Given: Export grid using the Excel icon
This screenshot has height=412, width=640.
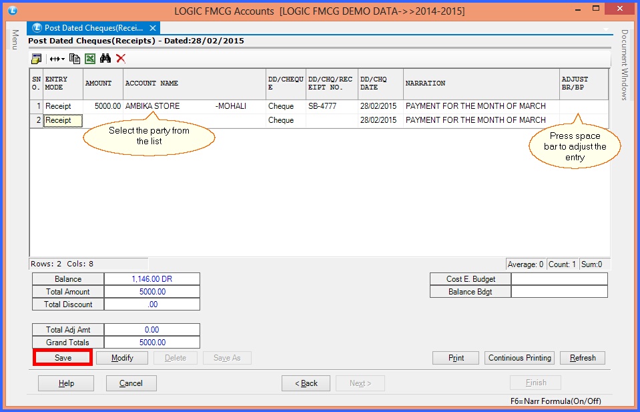Looking at the screenshot, I should (x=89, y=59).
